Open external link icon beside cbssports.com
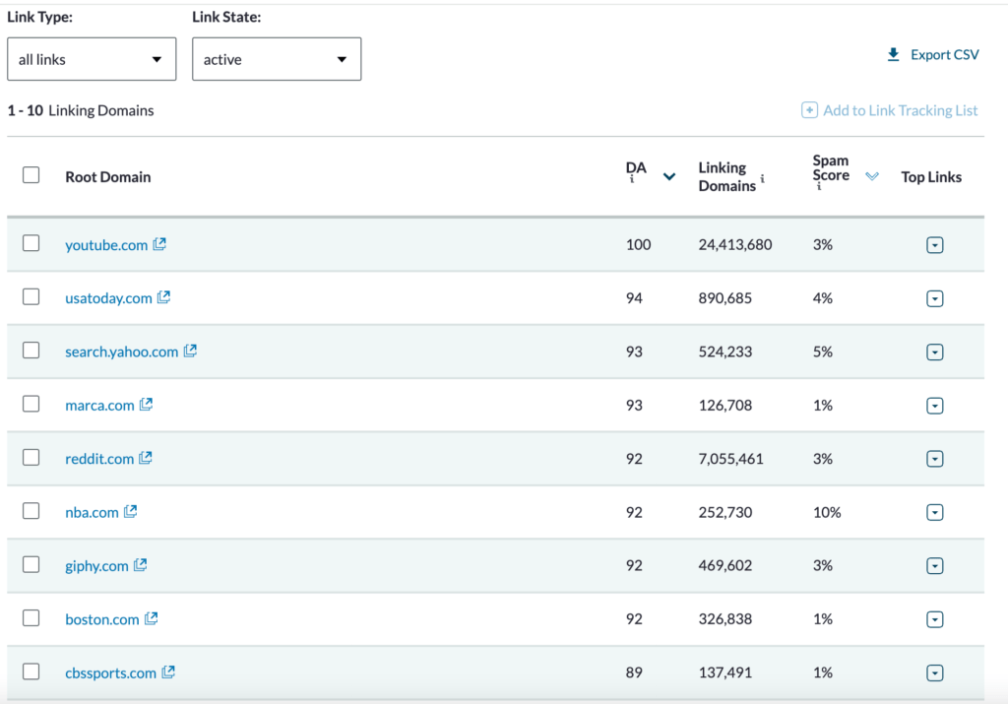1008x704 pixels. click(x=168, y=672)
